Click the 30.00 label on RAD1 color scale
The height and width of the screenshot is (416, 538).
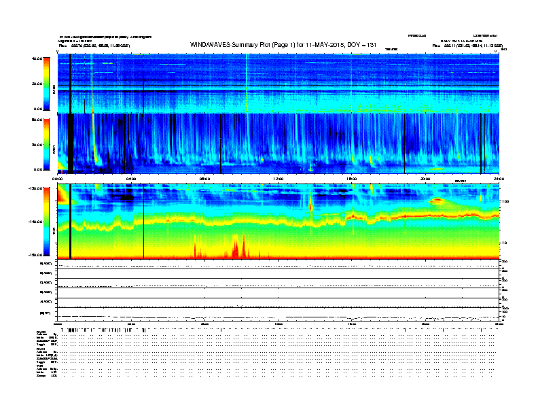click(37, 145)
